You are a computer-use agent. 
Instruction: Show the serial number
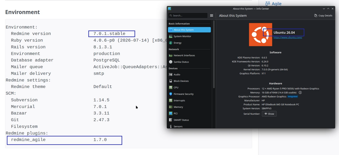pos(269,114)
